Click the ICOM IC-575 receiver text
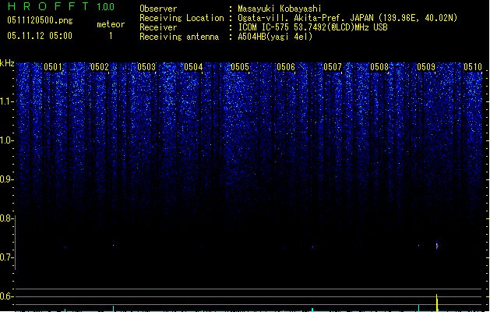The height and width of the screenshot is (312, 490). (312, 27)
